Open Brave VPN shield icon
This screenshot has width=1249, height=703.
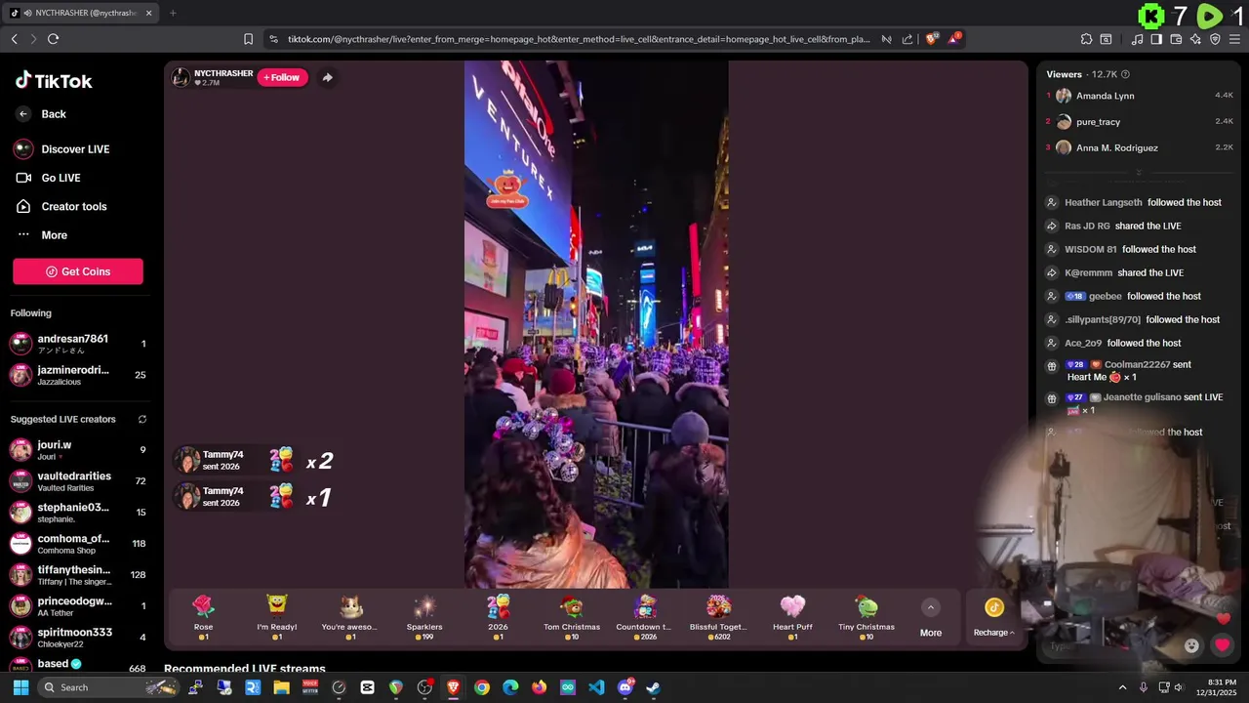pyautogui.click(x=1215, y=39)
